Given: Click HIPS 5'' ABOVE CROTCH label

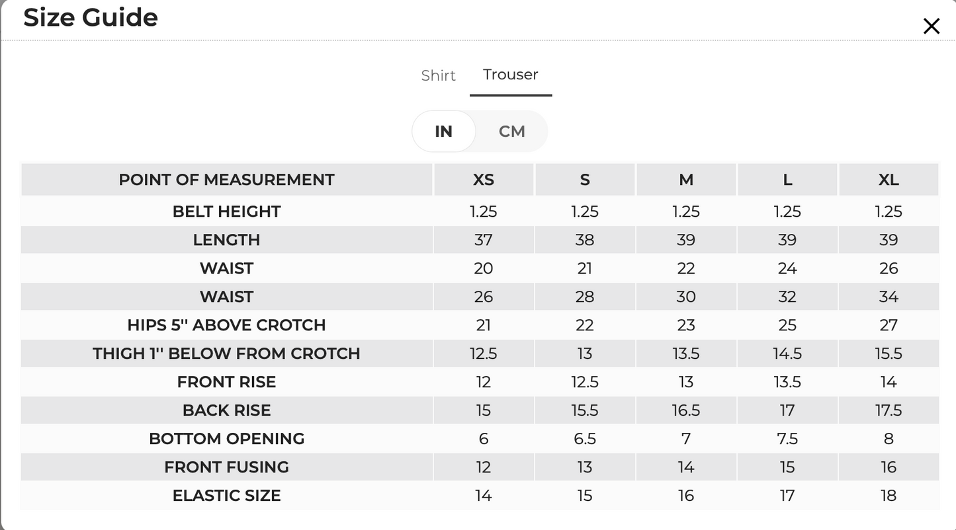Looking at the screenshot, I should 227,325.
